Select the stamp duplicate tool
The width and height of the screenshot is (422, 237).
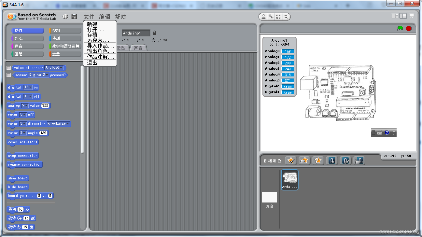pyautogui.click(x=263, y=17)
